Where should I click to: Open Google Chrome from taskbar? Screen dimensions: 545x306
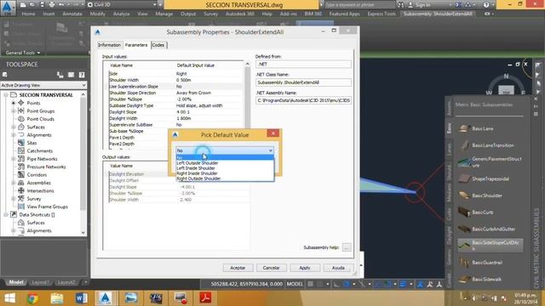tap(32, 298)
